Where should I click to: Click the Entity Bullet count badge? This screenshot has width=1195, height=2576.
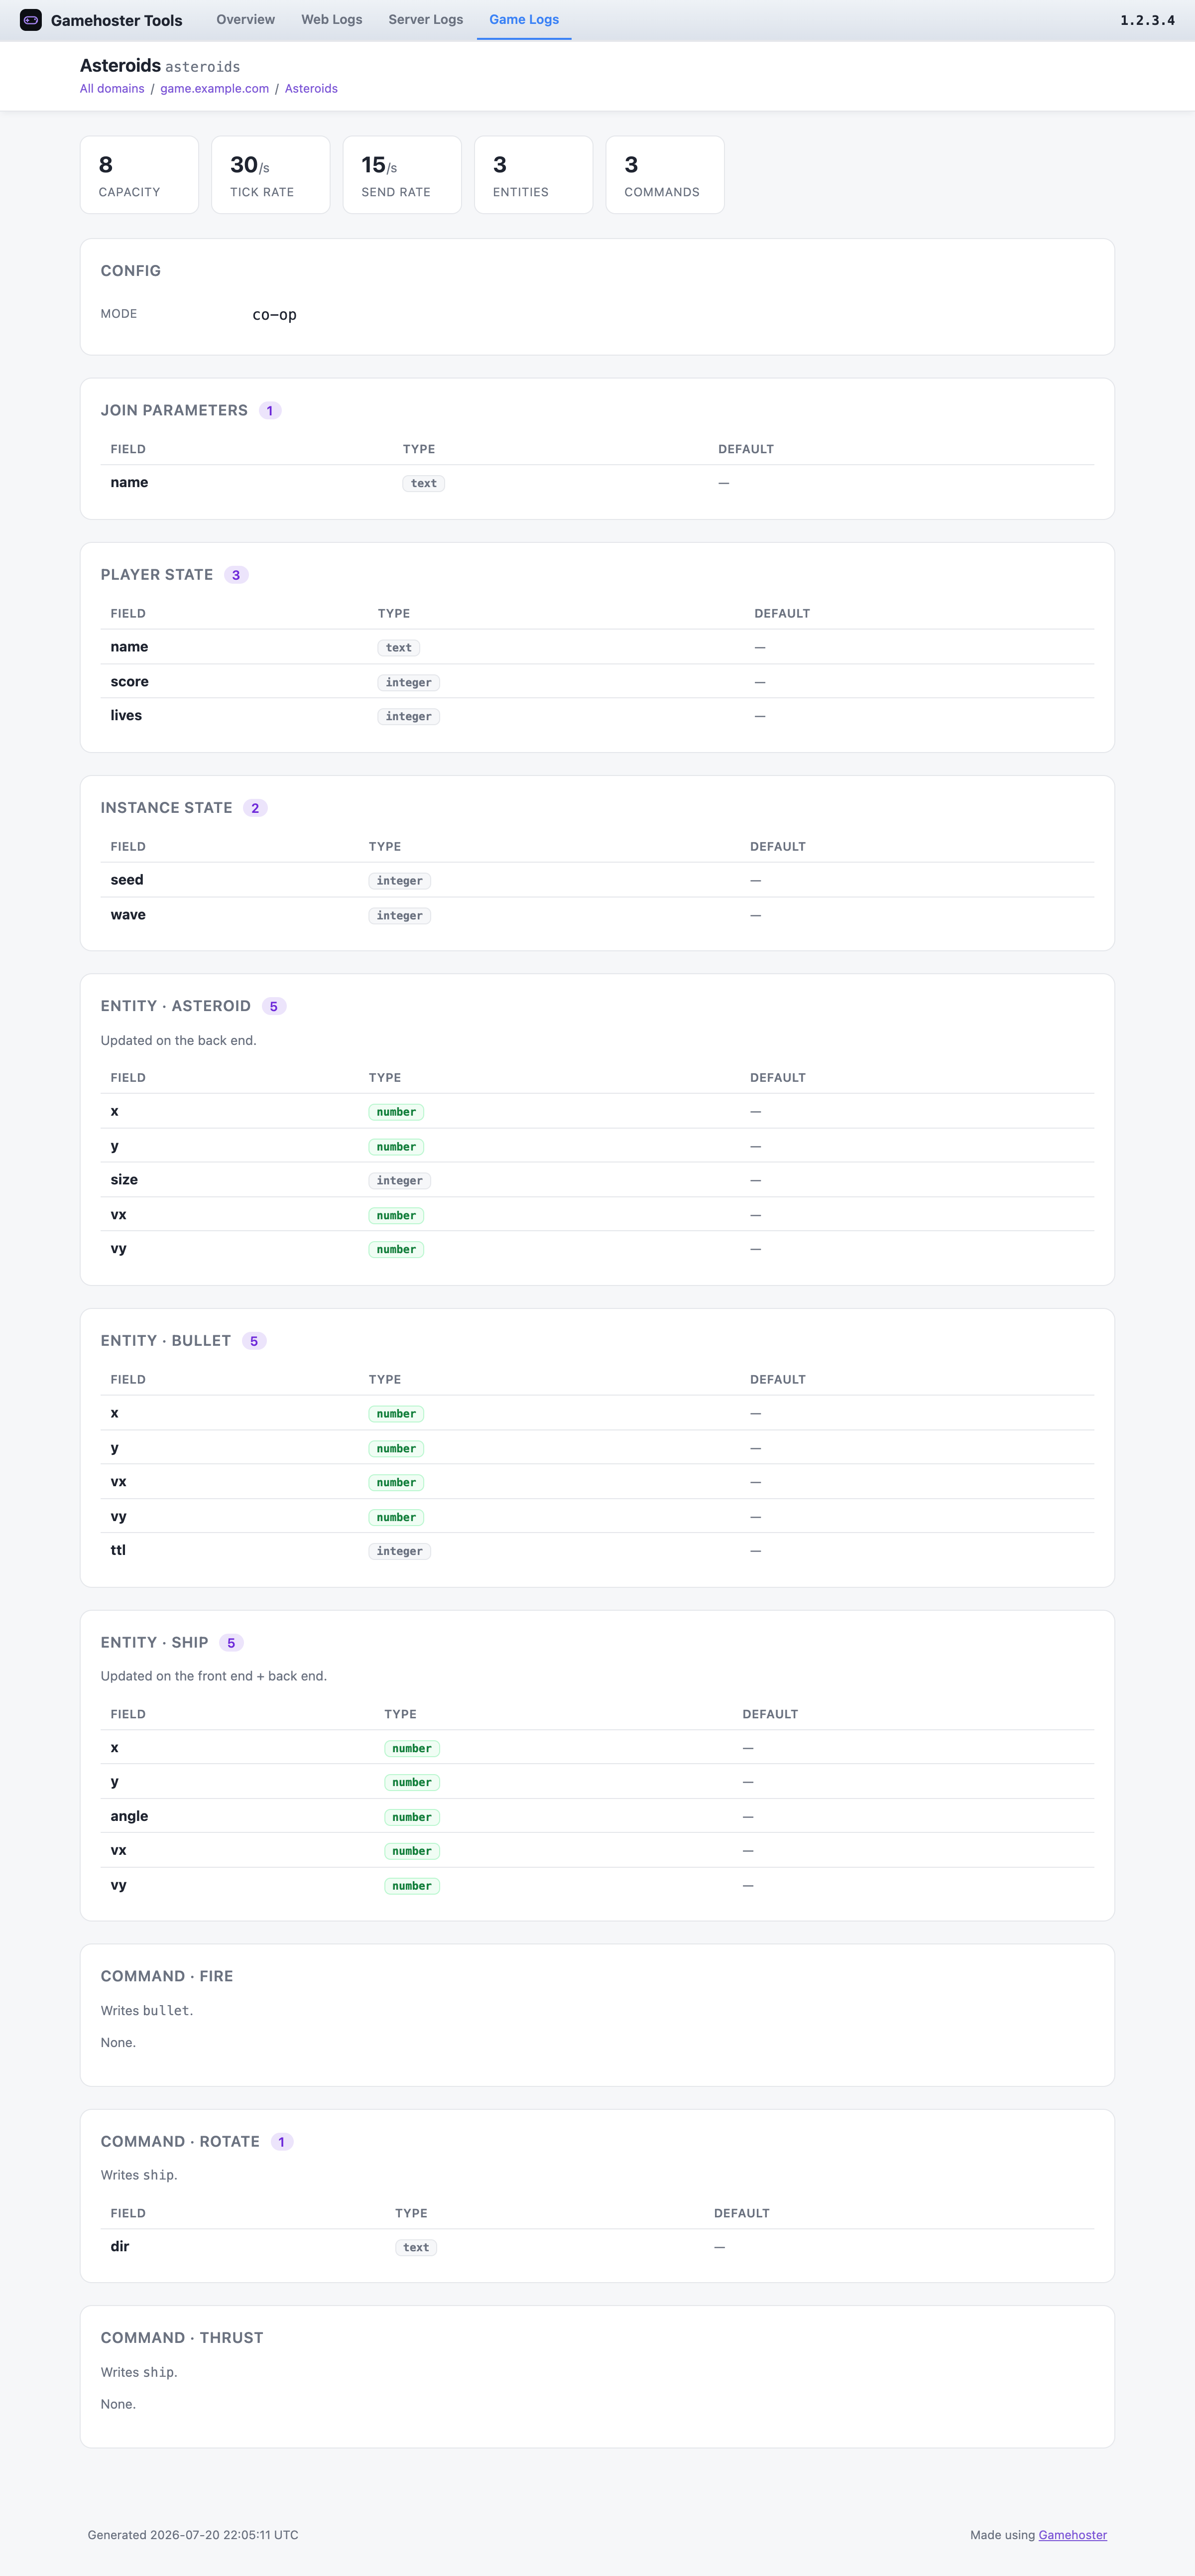254,1341
